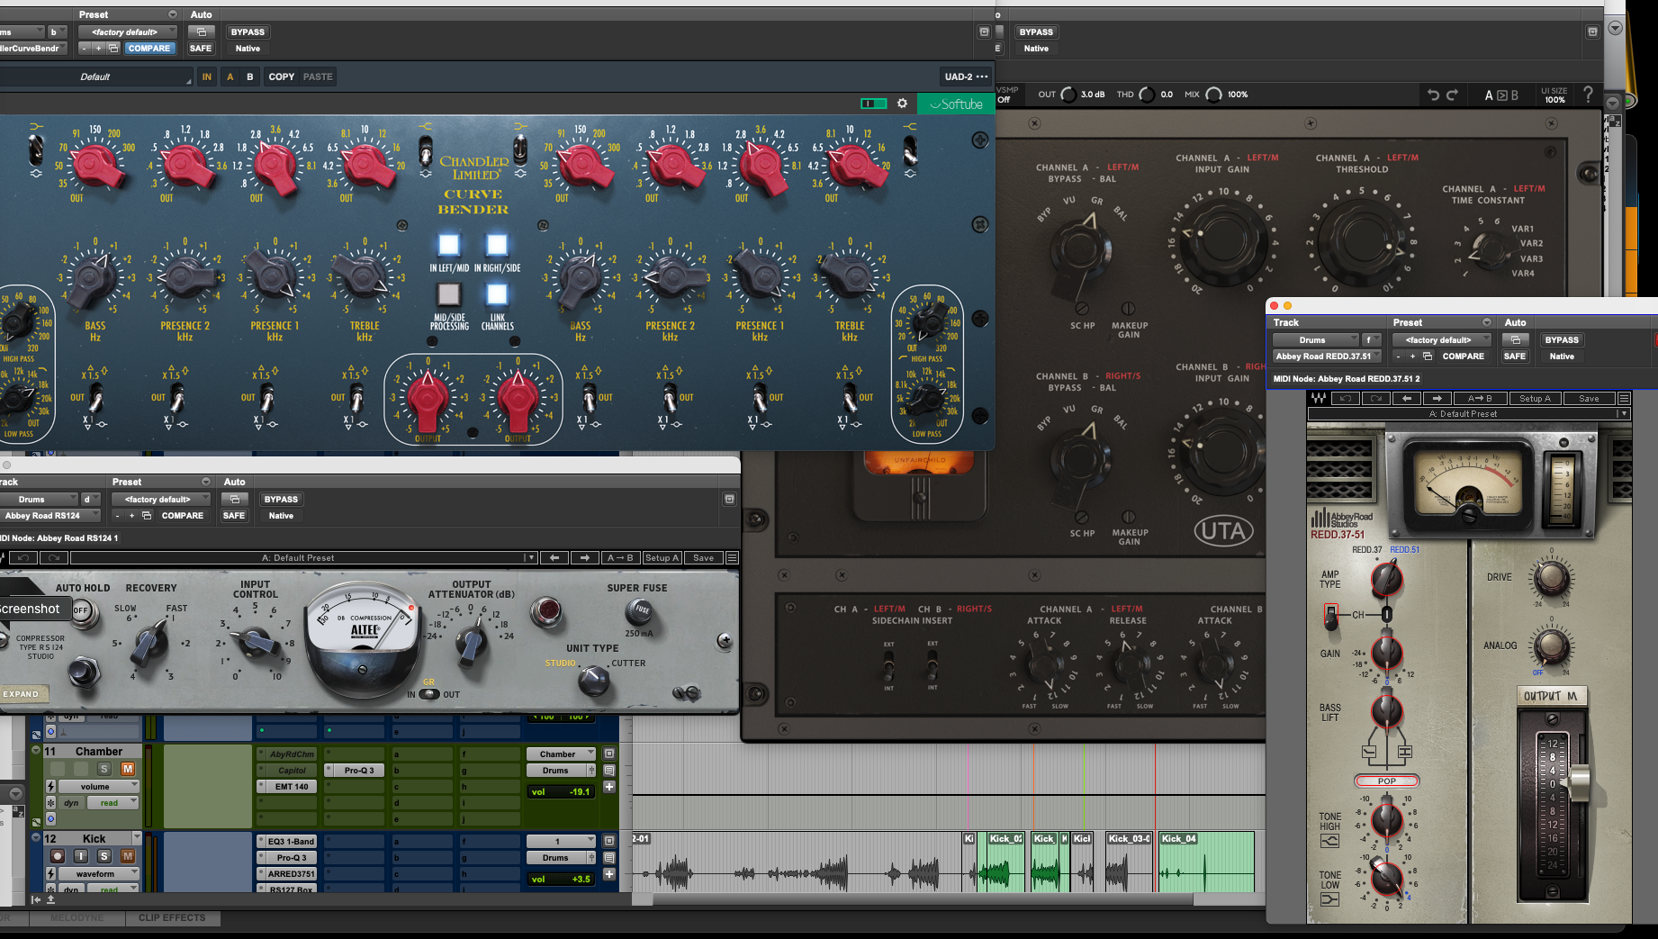The image size is (1658, 939).
Task: Click freeze snowflake icon on Chamber track
Action: pyautogui.click(x=50, y=803)
